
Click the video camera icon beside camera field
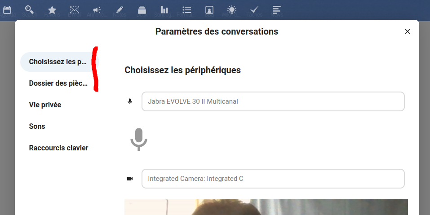[130, 179]
